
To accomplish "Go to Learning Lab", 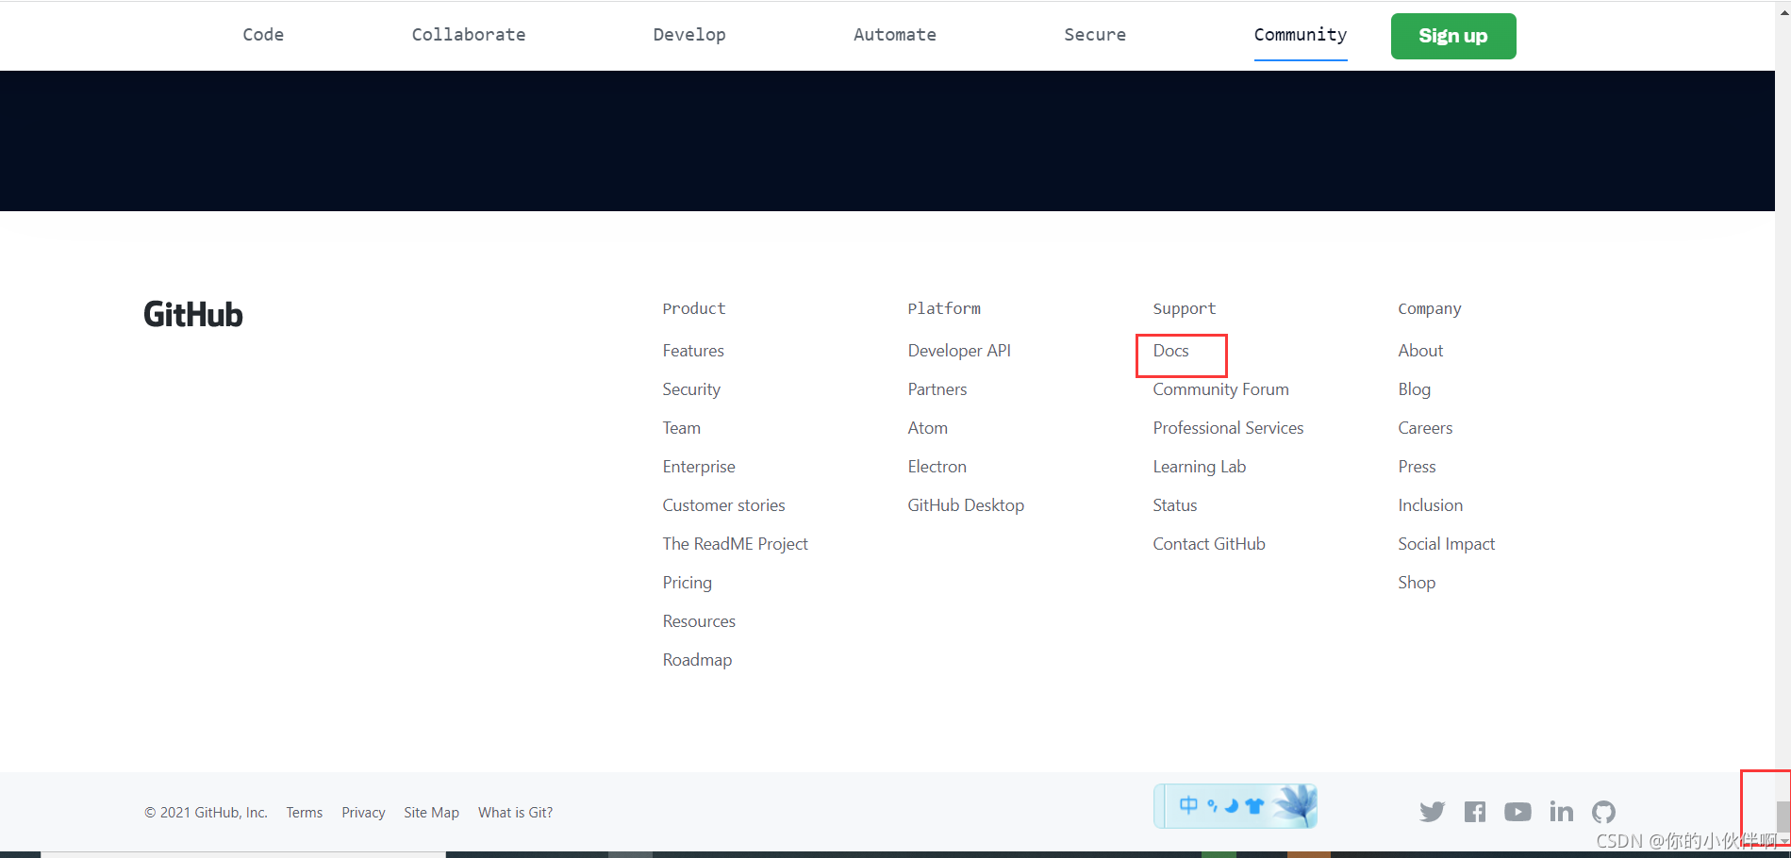I will (x=1199, y=467).
